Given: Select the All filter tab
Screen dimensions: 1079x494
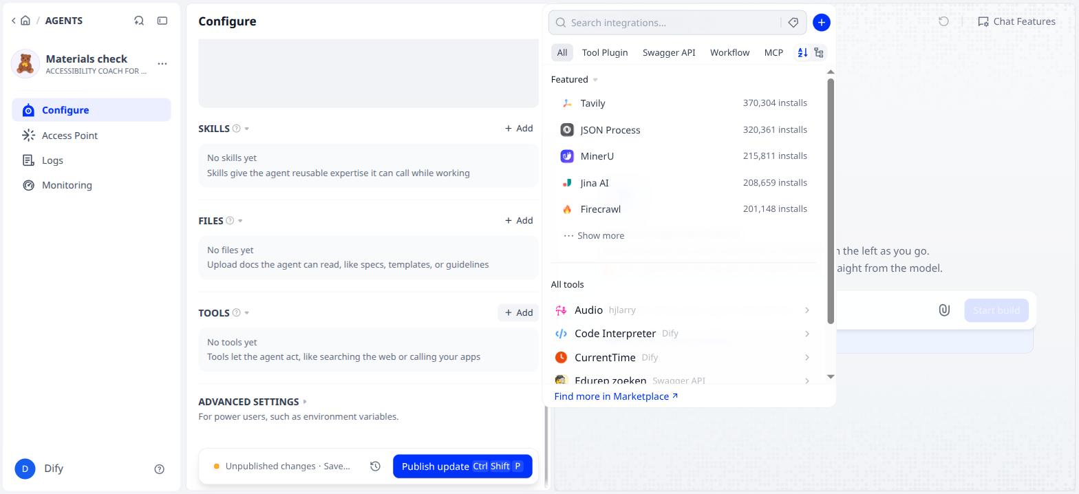Looking at the screenshot, I should [x=562, y=52].
